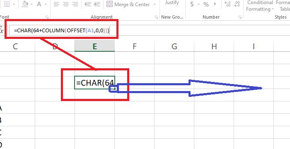
Task: Click the Justify button
Action: [172, 2]
